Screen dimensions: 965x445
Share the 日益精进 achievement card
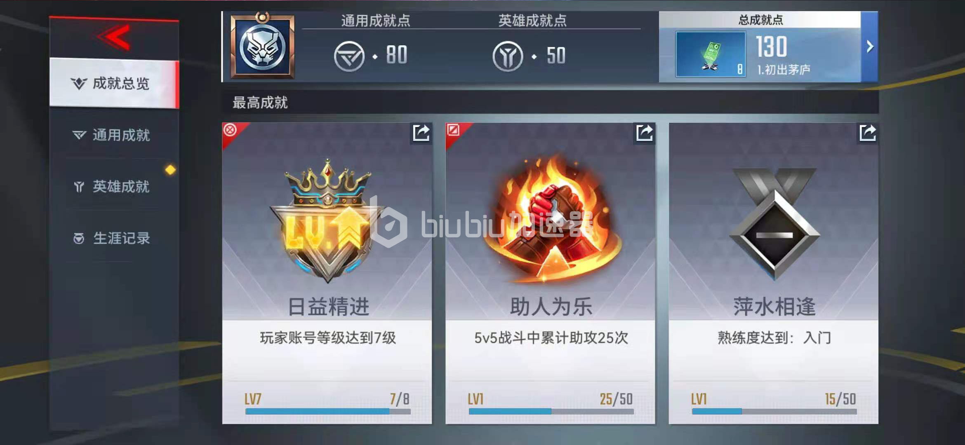click(421, 133)
